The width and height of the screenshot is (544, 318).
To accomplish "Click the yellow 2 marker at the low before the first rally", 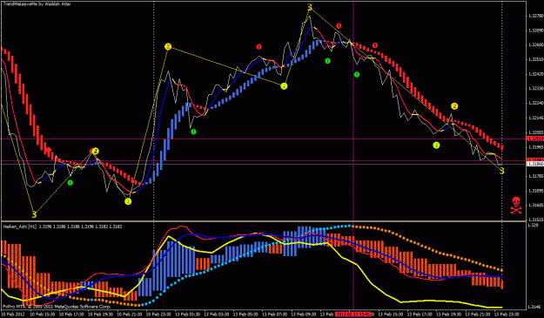I will [128, 201].
